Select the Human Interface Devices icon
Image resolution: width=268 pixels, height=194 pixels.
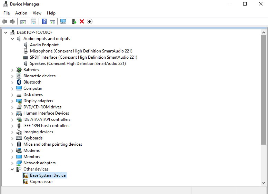point(19,113)
